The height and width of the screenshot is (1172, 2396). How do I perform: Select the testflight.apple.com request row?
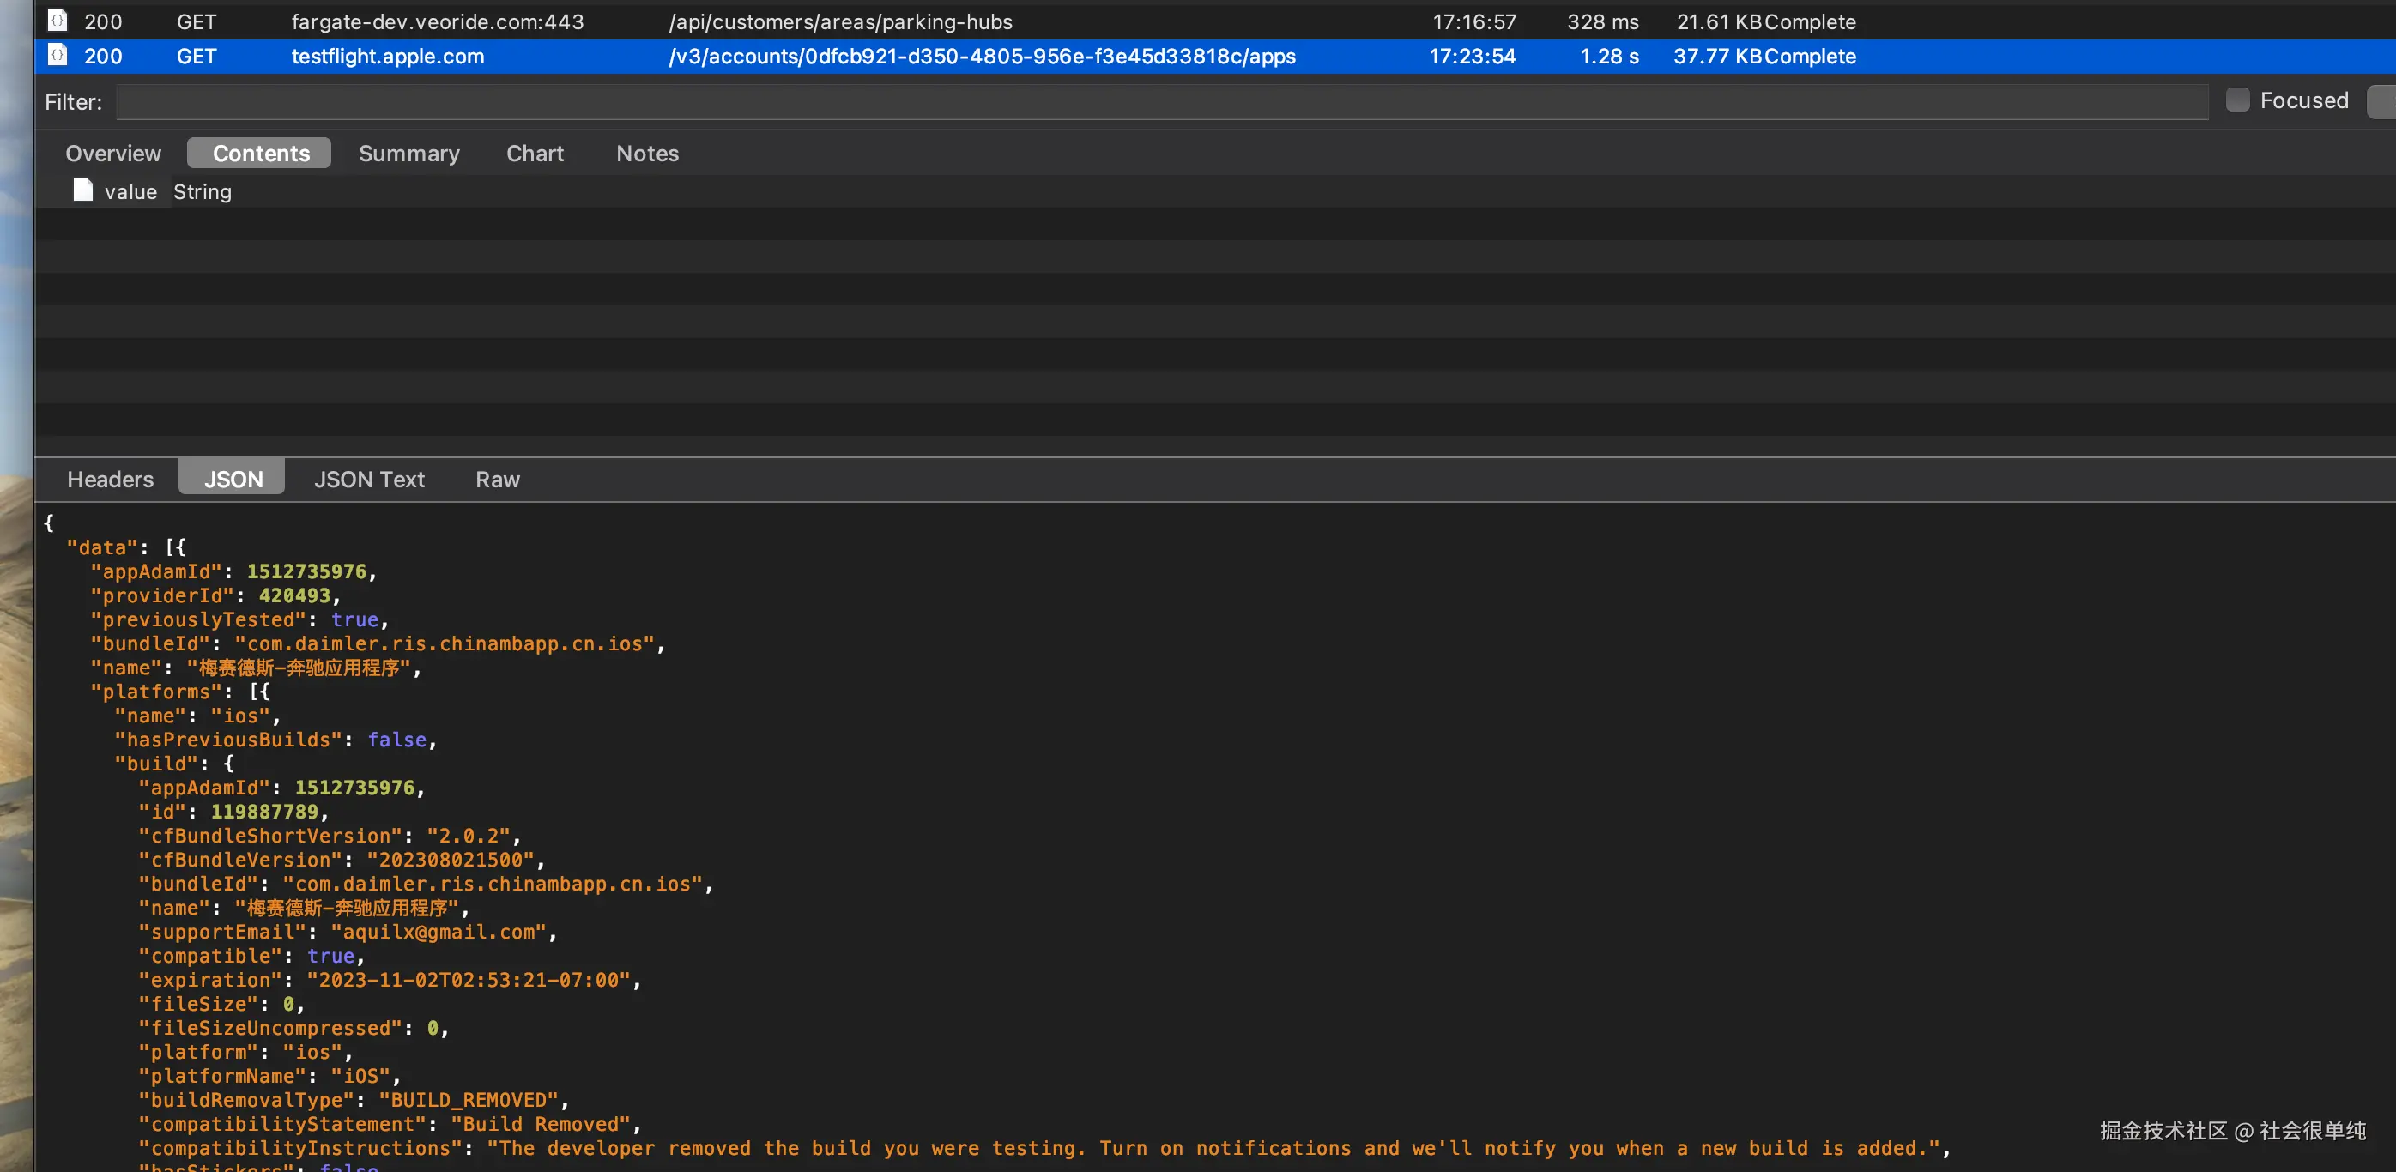tap(387, 57)
